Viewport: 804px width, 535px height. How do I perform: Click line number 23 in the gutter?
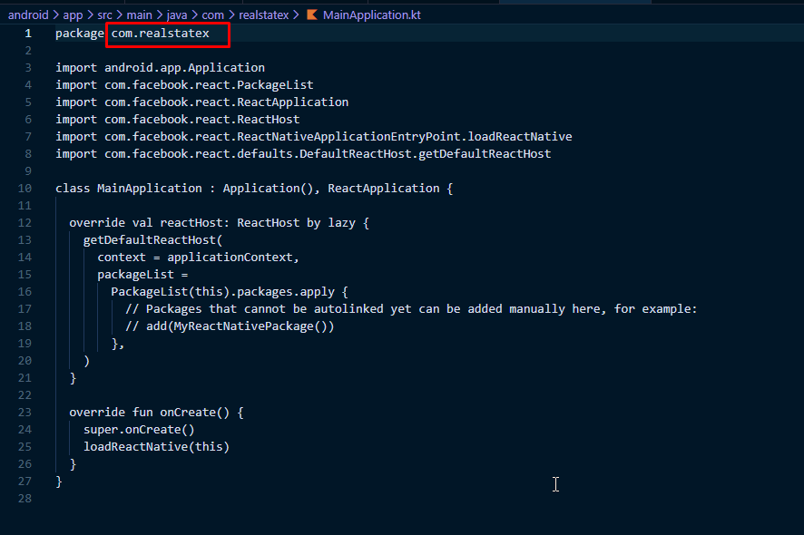tap(25, 413)
